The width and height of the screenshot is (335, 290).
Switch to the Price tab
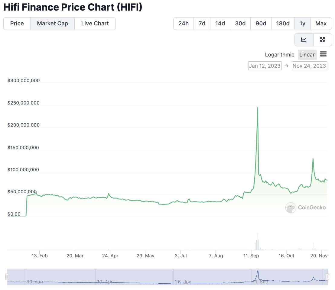point(17,24)
